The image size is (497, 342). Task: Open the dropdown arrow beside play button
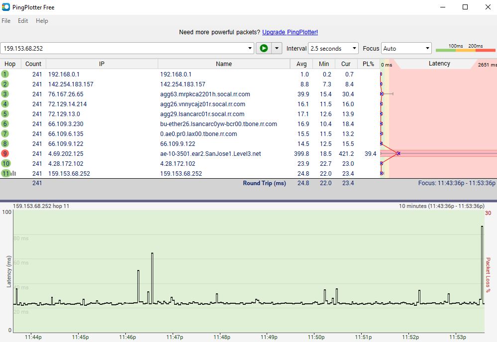277,48
